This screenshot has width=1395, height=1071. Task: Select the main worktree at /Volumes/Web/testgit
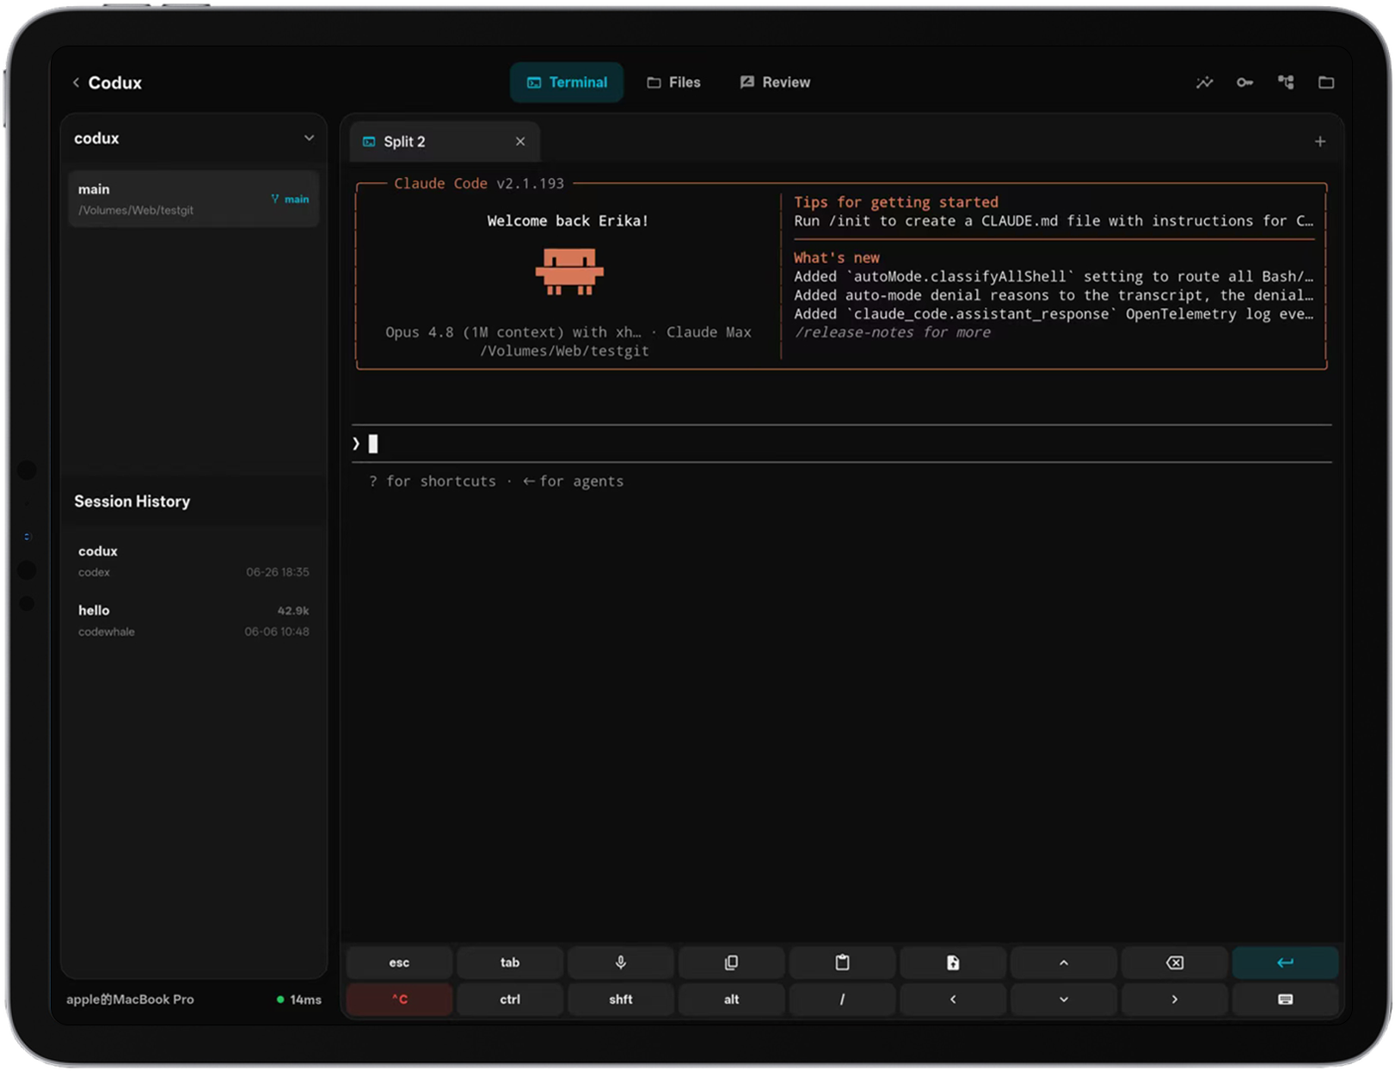pyautogui.click(x=194, y=199)
